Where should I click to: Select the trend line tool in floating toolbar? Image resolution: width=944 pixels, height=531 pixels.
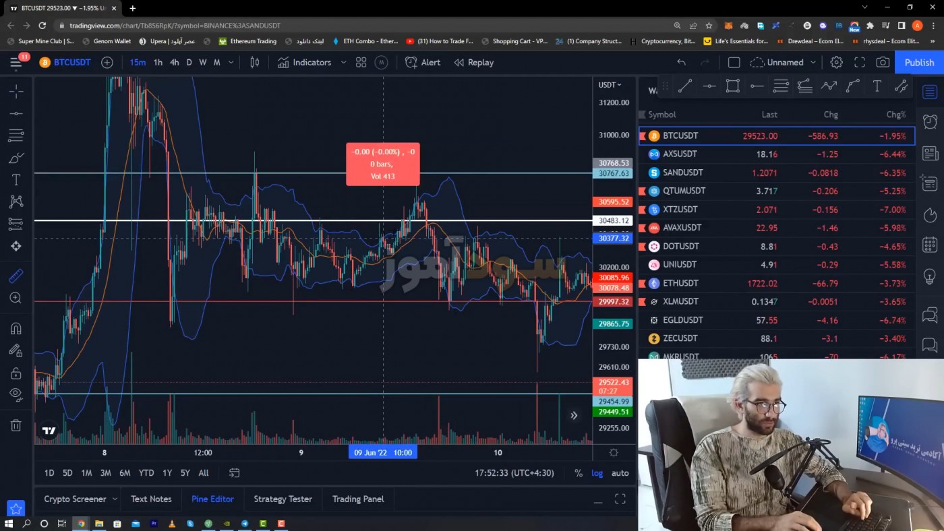(685, 86)
